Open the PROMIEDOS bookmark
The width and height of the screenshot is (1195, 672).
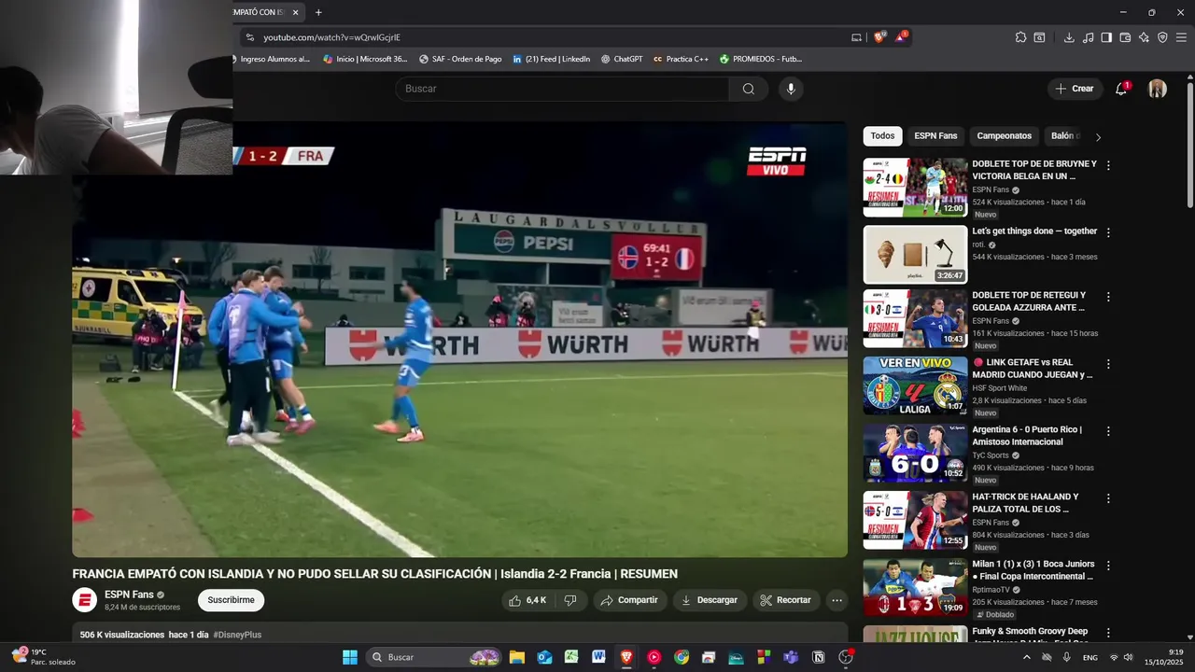pos(761,59)
